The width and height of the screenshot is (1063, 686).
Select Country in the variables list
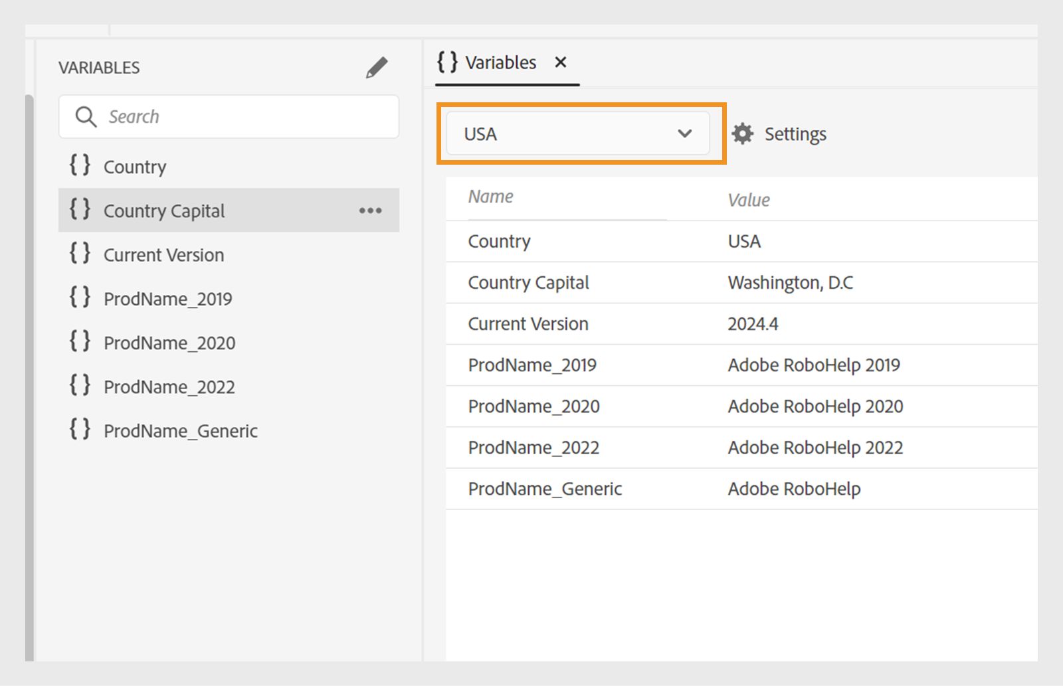click(x=229, y=166)
